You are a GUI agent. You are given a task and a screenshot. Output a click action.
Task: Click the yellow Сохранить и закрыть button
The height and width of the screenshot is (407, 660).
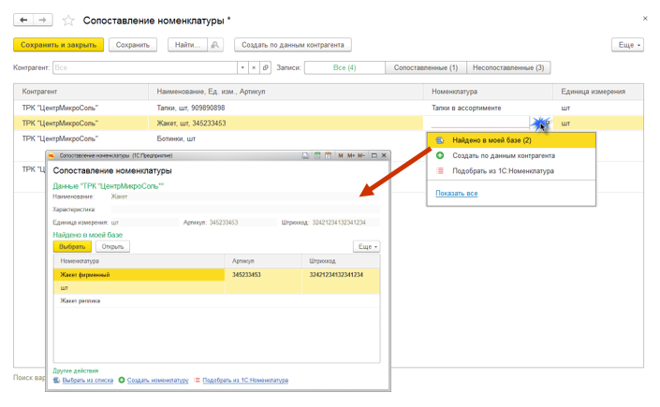(x=58, y=45)
